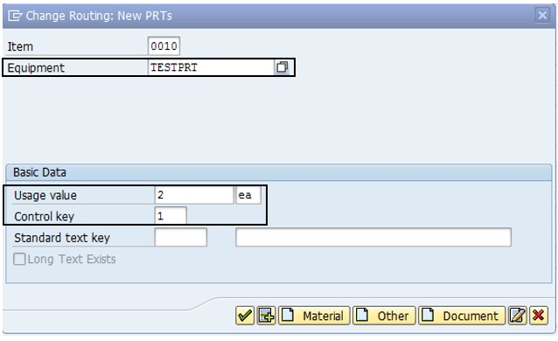Image resolution: width=558 pixels, height=341 pixels.
Task: Select the usage value unit field ea
Action: click(x=248, y=195)
